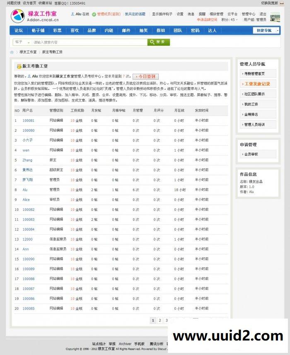Open 考勤管理首页 in the sidebar
290x355 pixels.
258,74
